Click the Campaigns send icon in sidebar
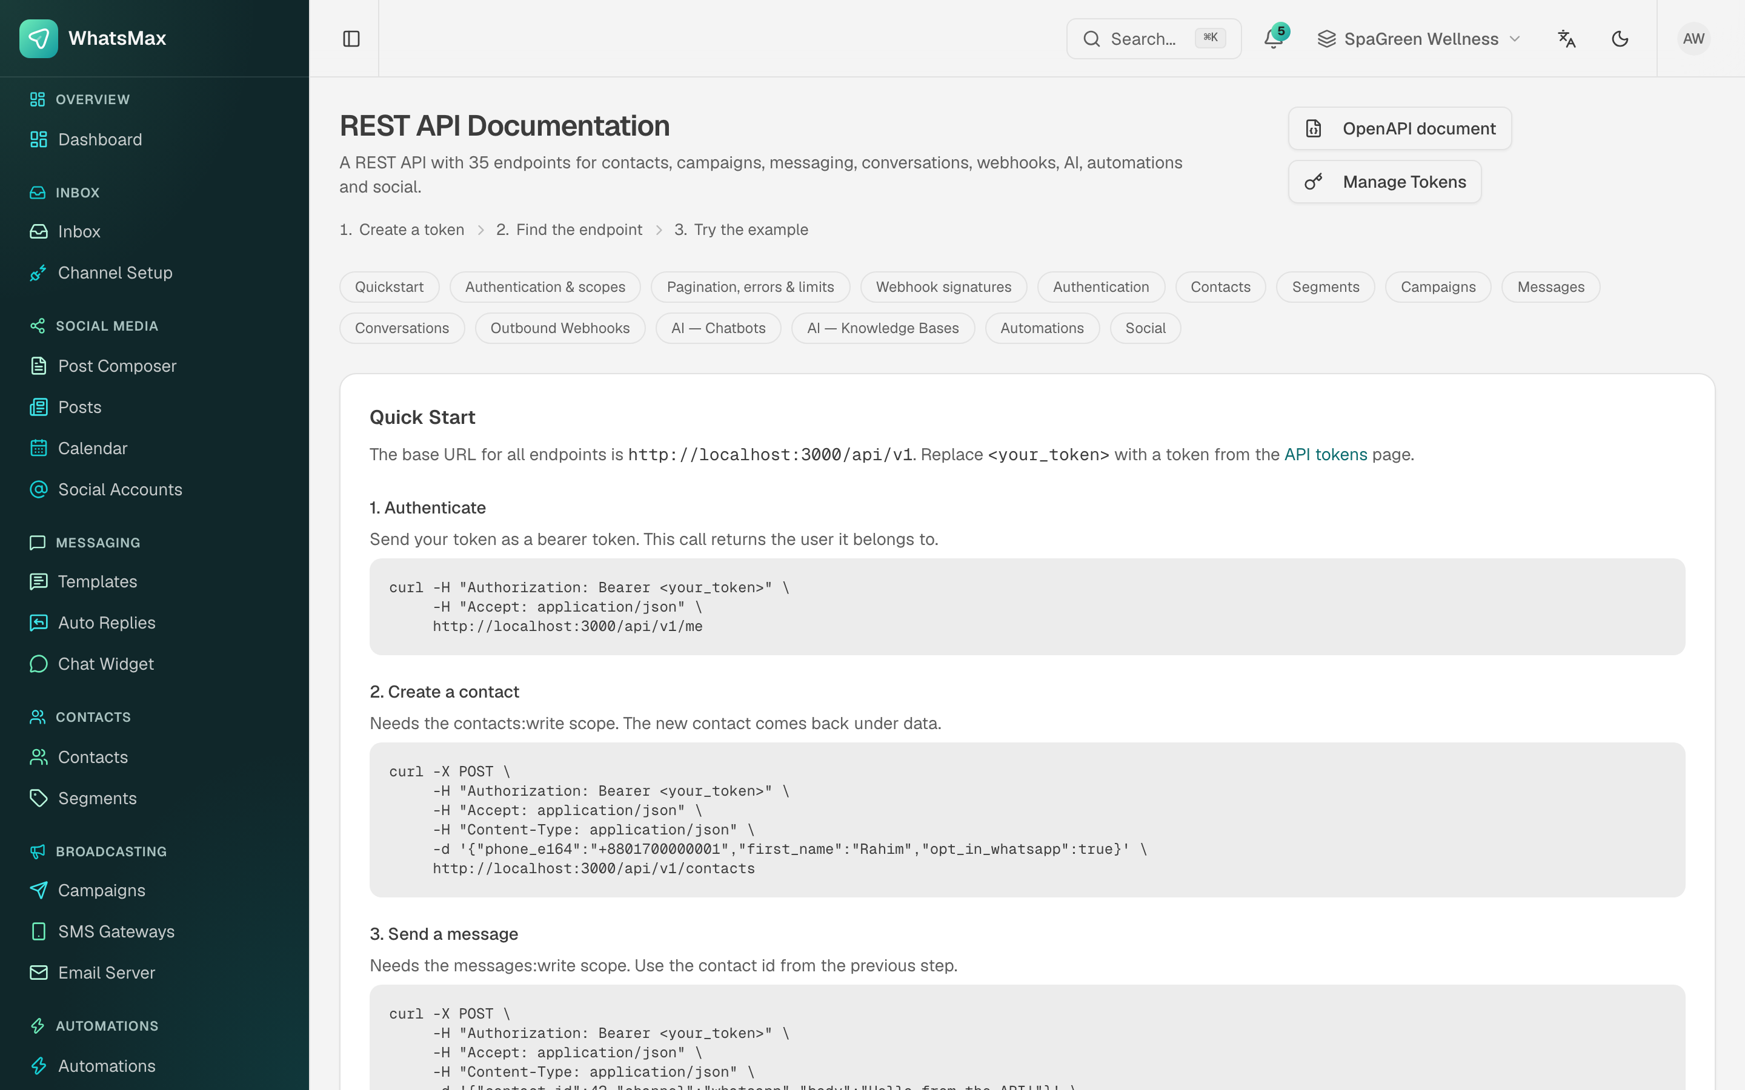This screenshot has height=1090, width=1745. [38, 890]
